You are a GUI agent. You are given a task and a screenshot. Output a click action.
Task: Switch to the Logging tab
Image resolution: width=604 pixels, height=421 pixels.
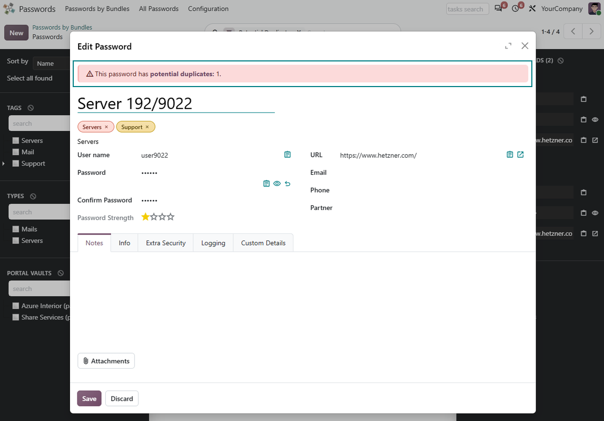(213, 243)
